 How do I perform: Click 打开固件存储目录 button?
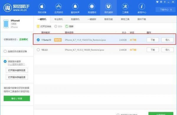pos(17,77)
